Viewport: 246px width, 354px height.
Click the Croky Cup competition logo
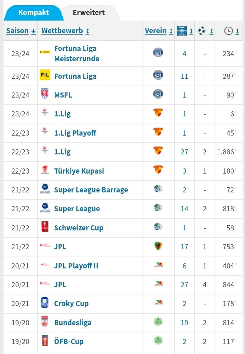[45, 303]
